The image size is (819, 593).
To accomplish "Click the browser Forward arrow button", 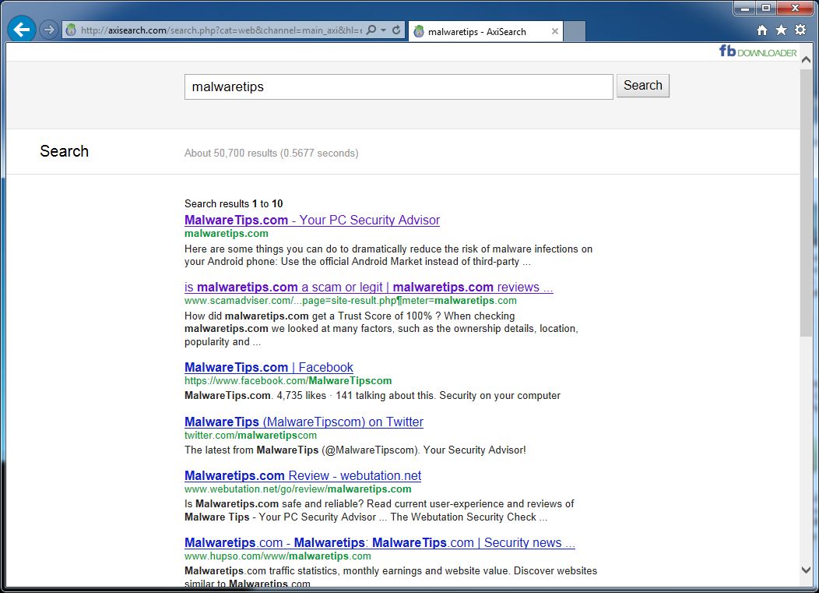I will click(48, 30).
